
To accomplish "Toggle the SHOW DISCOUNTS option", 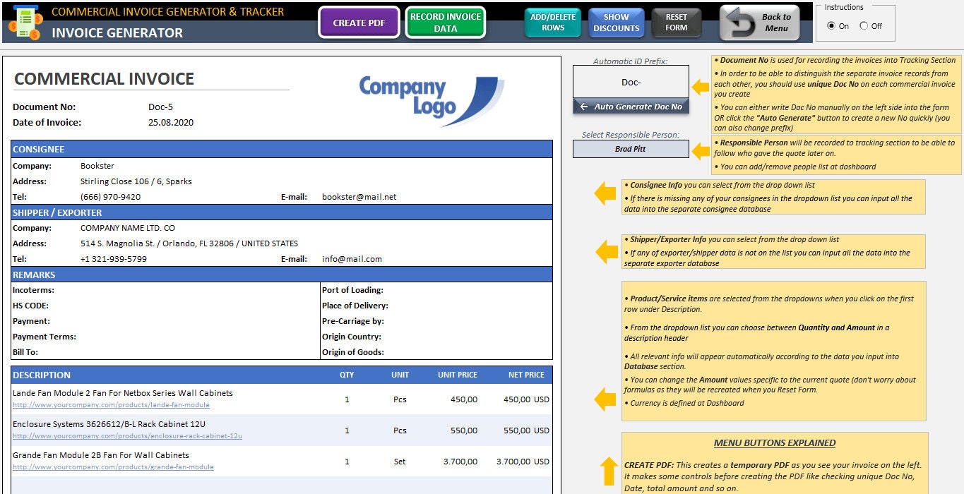I will point(616,22).
